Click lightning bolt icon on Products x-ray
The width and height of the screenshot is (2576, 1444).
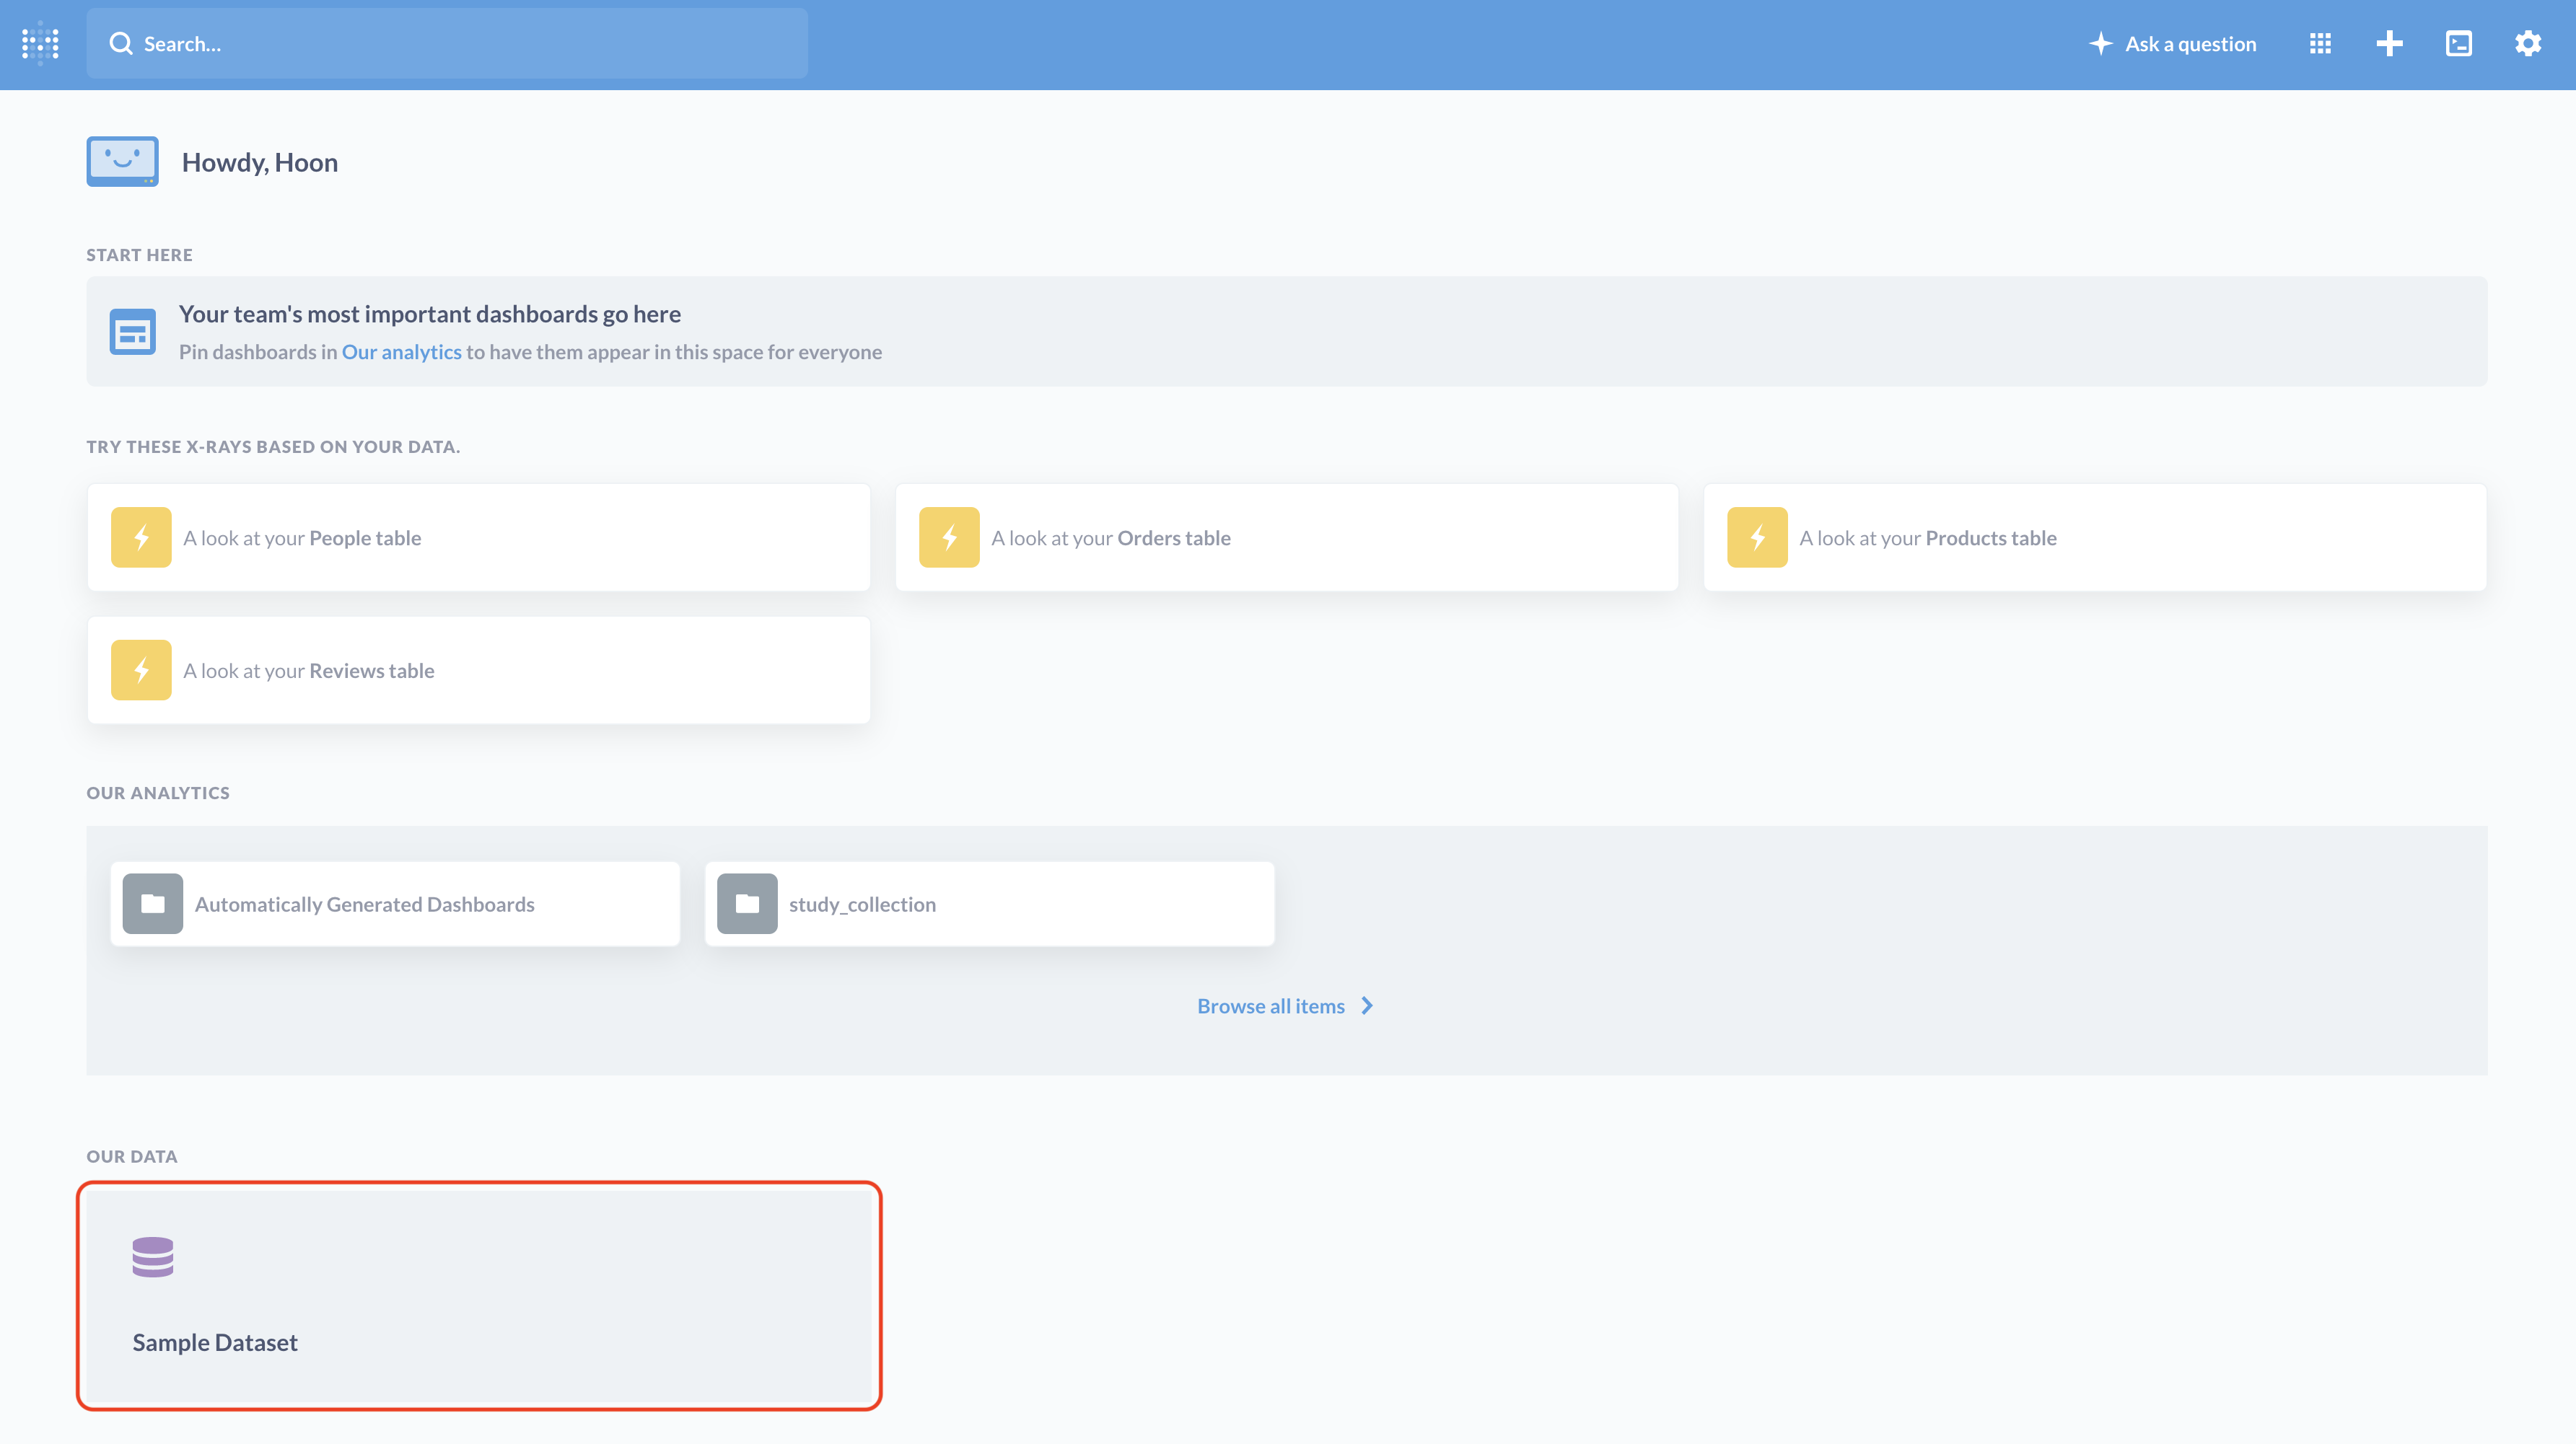click(1757, 537)
